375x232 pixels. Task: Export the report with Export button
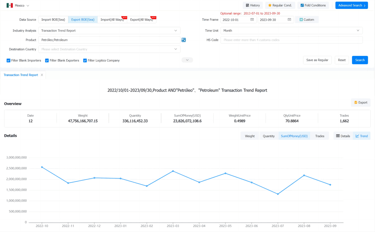point(360,103)
